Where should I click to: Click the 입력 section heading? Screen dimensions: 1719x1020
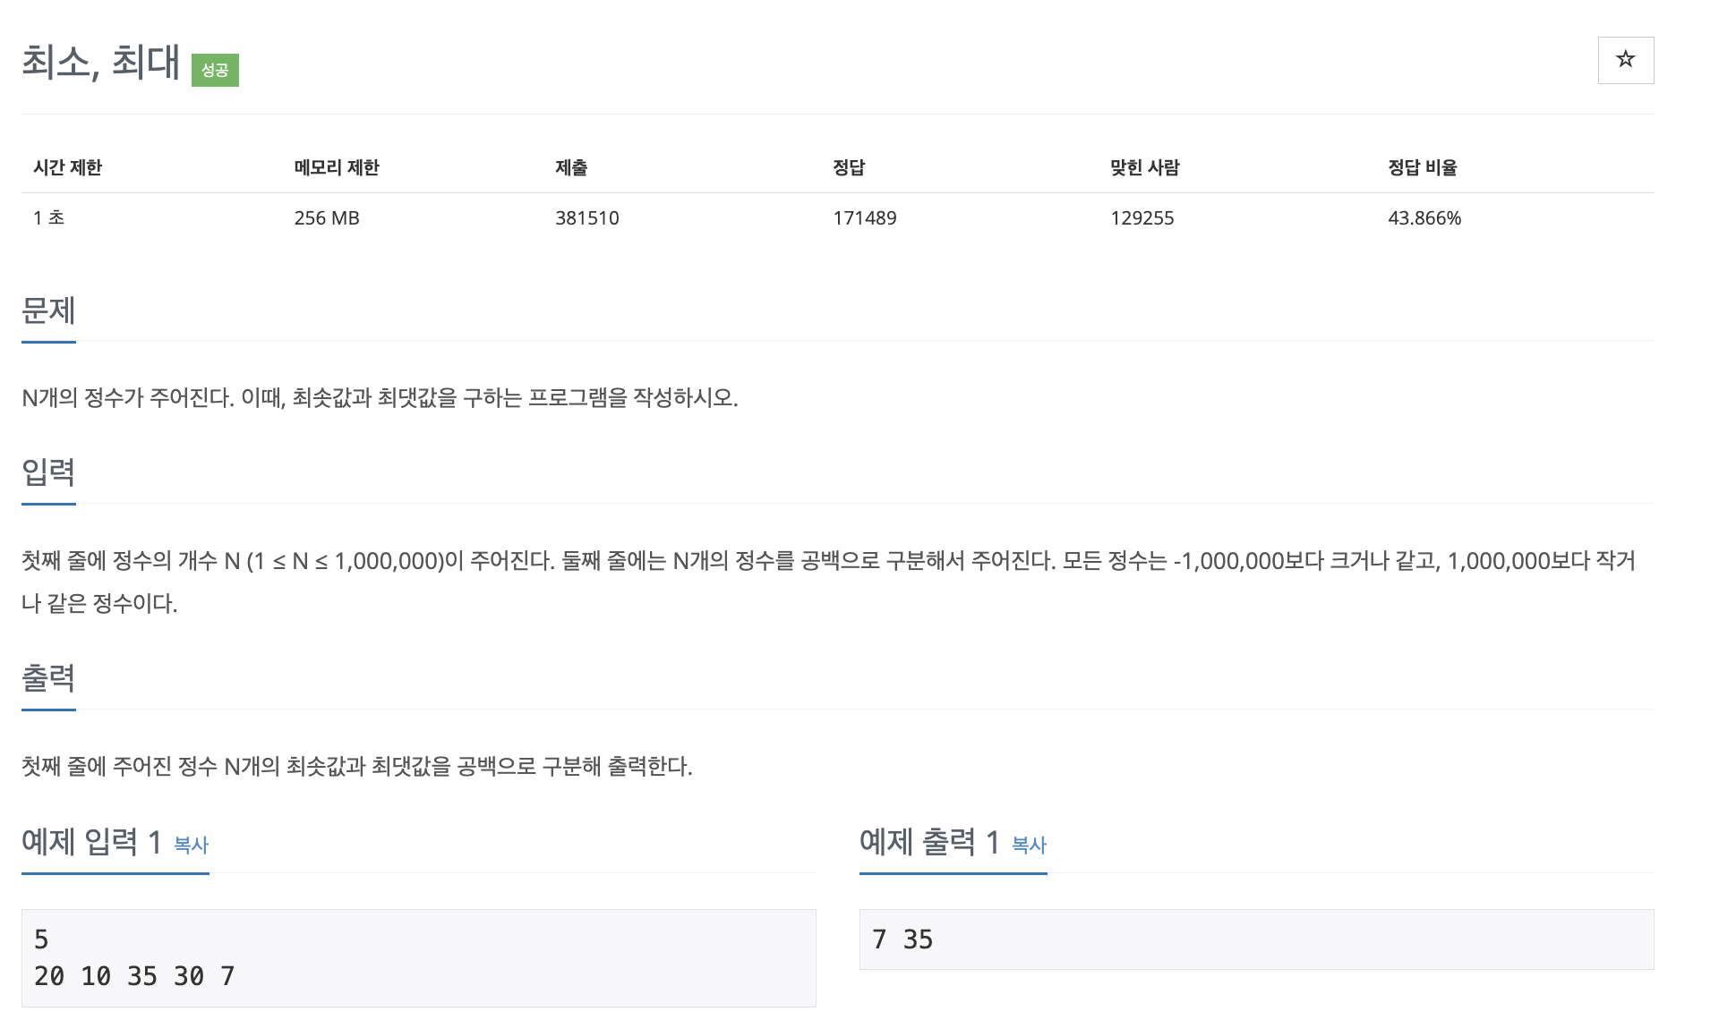(48, 472)
